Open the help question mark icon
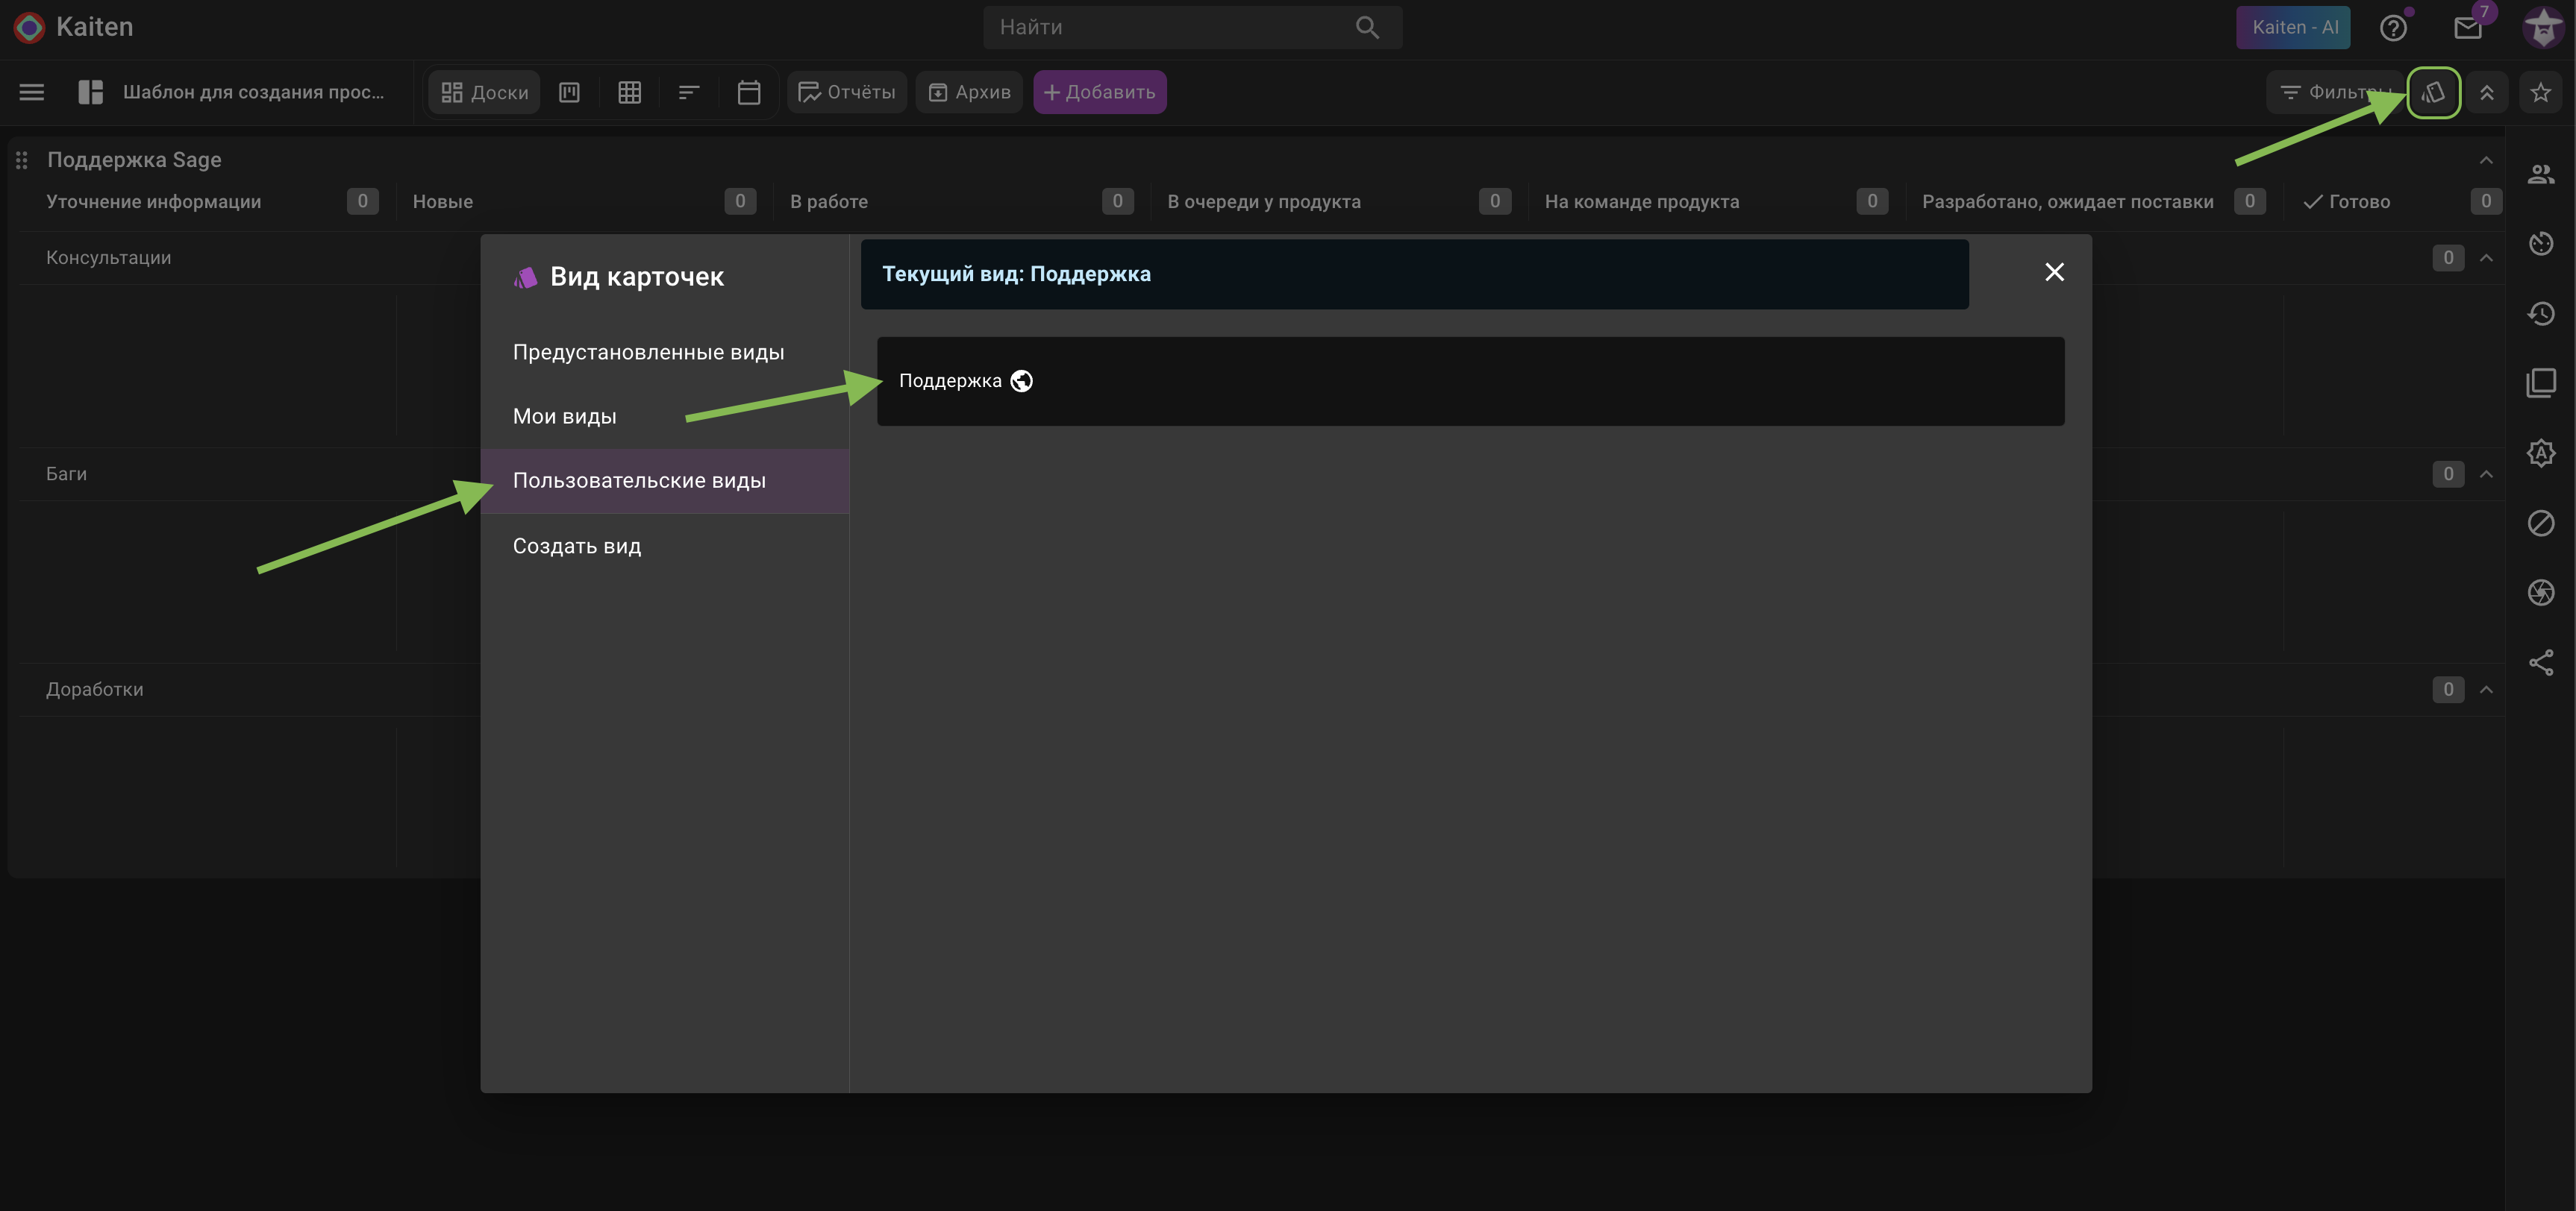The height and width of the screenshot is (1211, 2576). click(x=2393, y=28)
